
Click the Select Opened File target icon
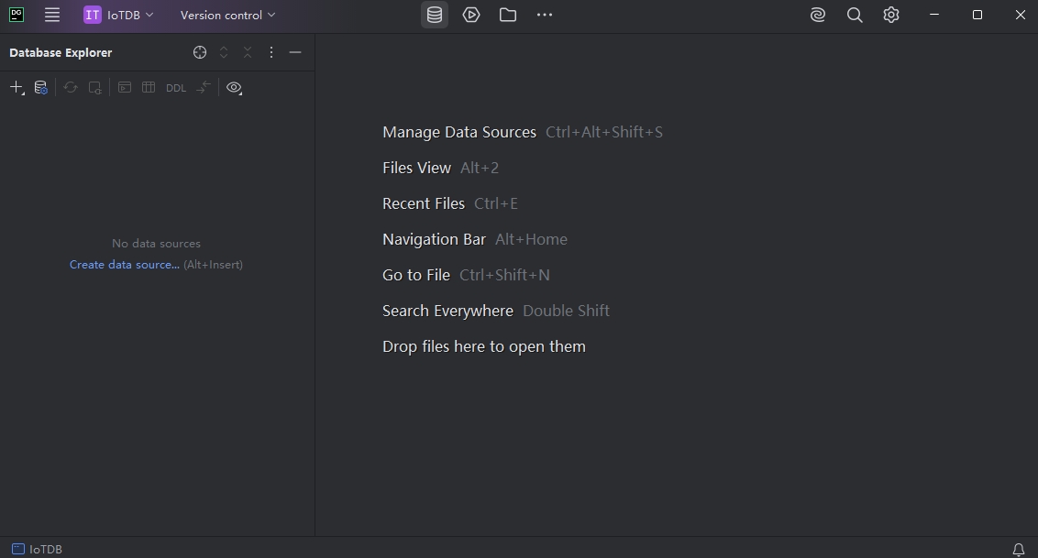(x=200, y=52)
